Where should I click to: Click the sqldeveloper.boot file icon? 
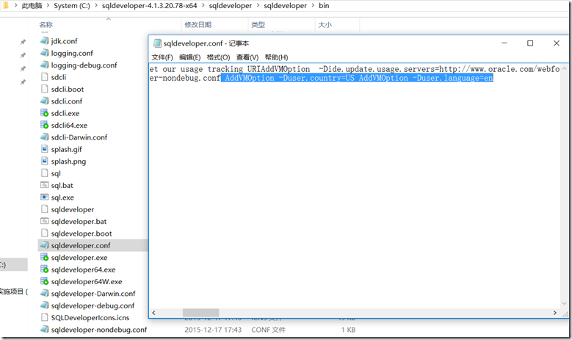point(45,234)
